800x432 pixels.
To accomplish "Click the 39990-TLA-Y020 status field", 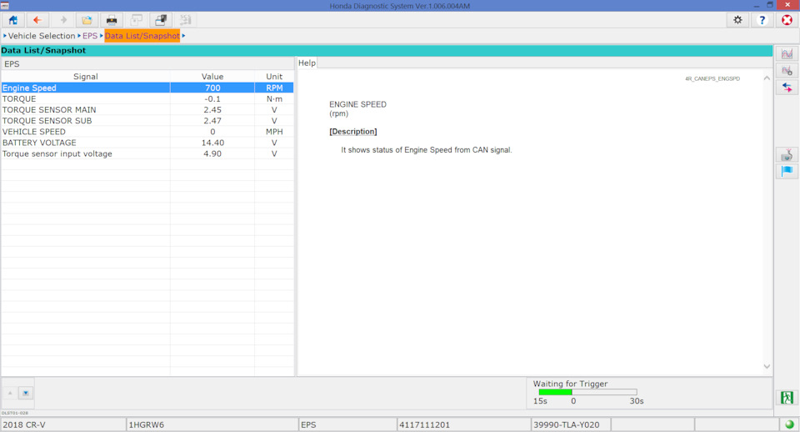I will [570, 424].
